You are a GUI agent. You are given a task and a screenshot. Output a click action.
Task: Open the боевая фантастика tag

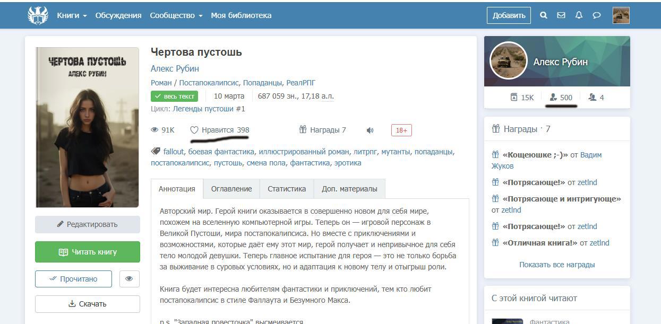[221, 152]
